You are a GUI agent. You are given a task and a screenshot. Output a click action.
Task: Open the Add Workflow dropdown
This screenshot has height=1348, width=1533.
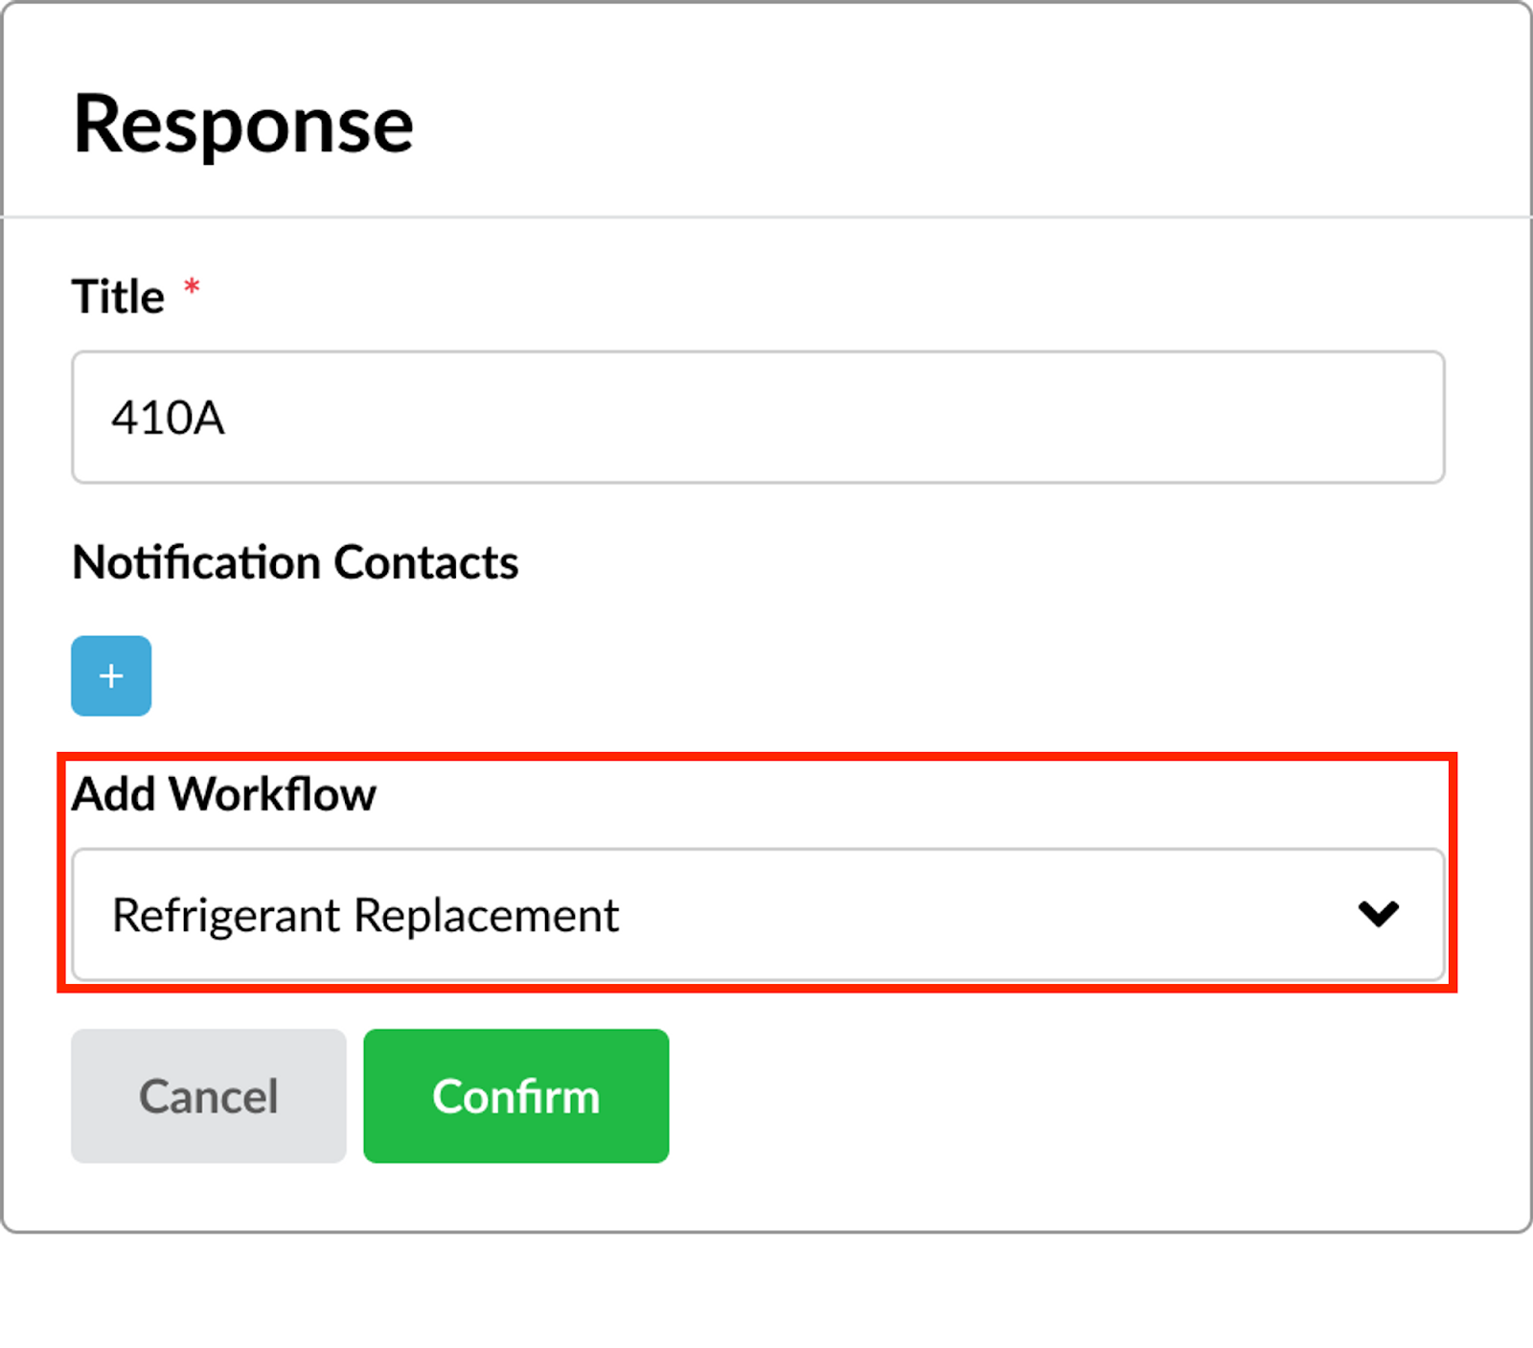pos(758,914)
